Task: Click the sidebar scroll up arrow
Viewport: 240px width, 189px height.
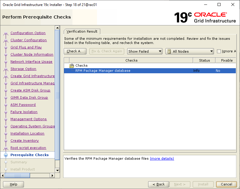Action: (x=57, y=28)
